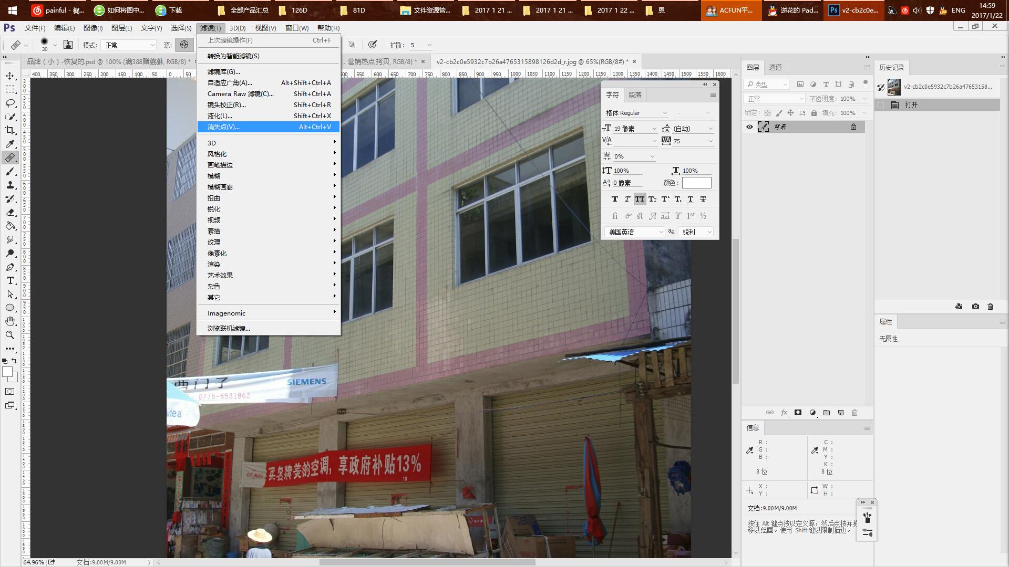Image resolution: width=1009 pixels, height=567 pixels.
Task: Select the Lasso tool
Action: pos(10,103)
